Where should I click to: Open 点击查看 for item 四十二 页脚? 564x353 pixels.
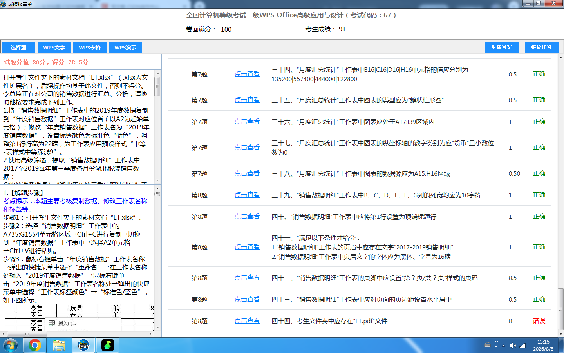(247, 278)
